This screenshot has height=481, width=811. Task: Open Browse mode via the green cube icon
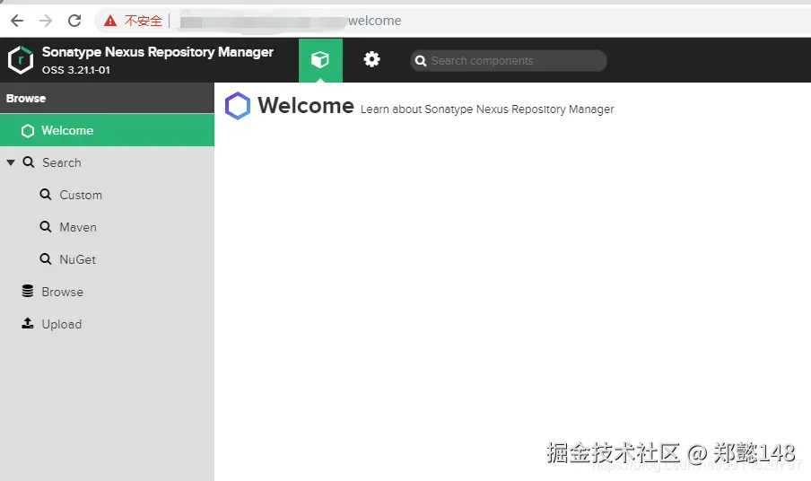coord(320,60)
